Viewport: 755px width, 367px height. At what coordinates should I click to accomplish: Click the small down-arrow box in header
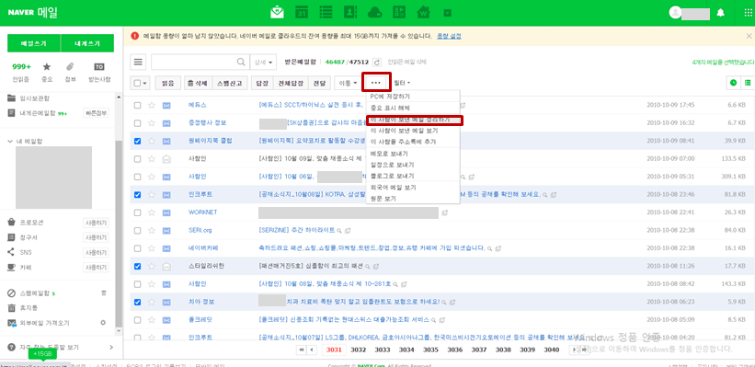tap(447, 13)
